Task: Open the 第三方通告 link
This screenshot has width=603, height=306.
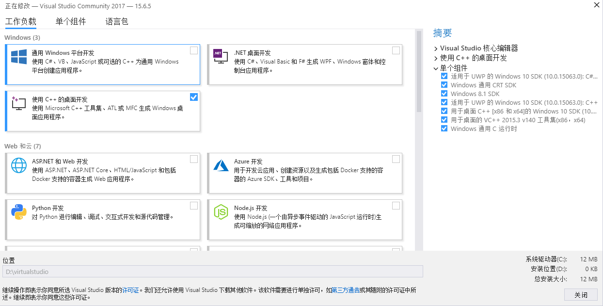Action: coord(346,290)
